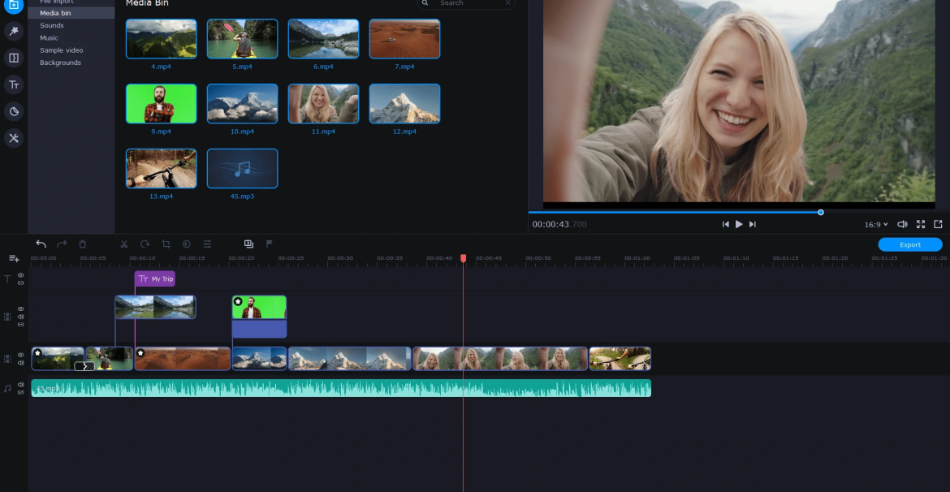Skip to previous frame

pos(725,224)
